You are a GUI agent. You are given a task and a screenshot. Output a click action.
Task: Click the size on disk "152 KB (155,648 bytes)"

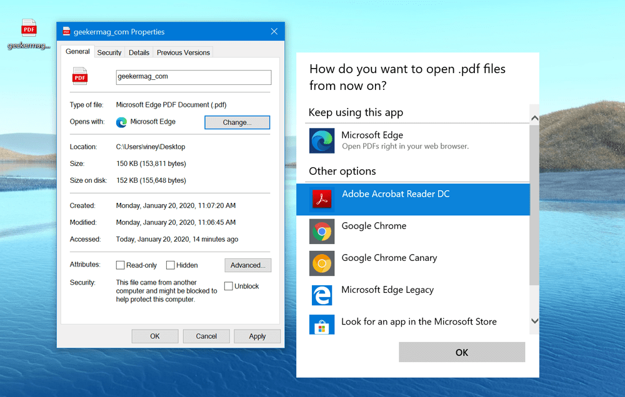pyautogui.click(x=151, y=180)
